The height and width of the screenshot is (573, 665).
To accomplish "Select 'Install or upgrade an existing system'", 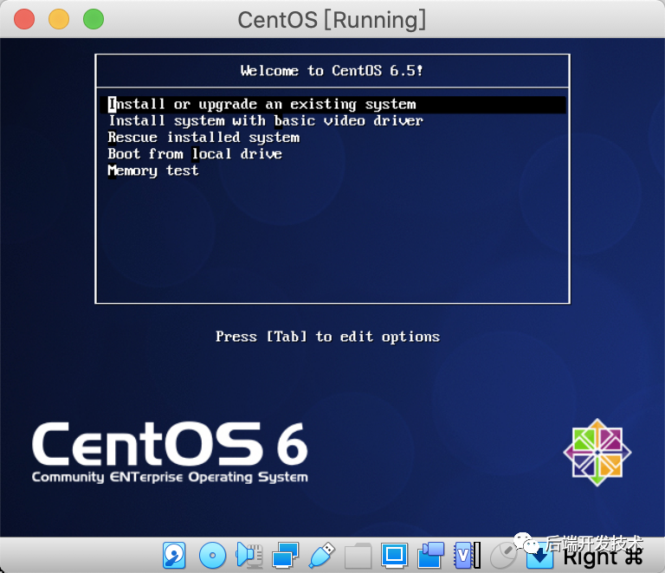I will click(332, 104).
